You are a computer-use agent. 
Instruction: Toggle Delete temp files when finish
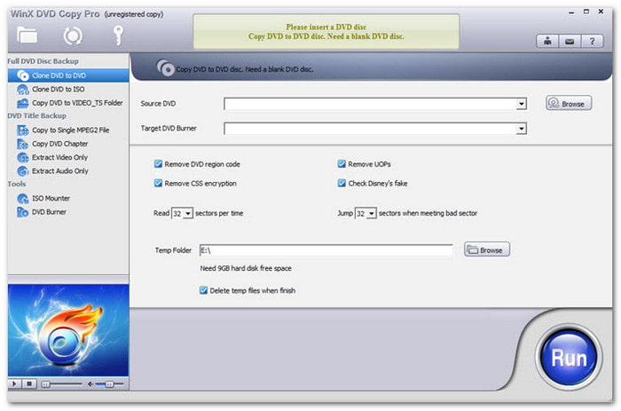pyautogui.click(x=203, y=290)
